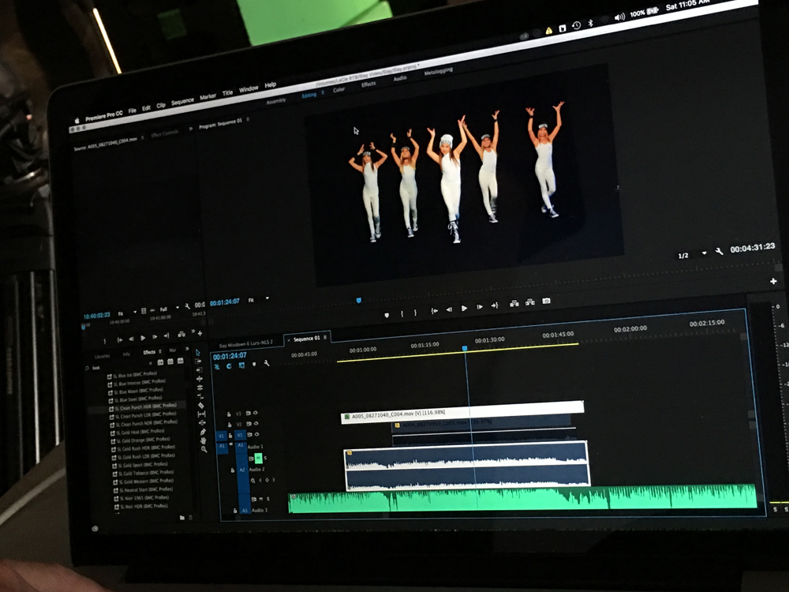The width and height of the screenshot is (789, 592).
Task: Create a new custom bin in Effects panel
Action: click(x=181, y=517)
